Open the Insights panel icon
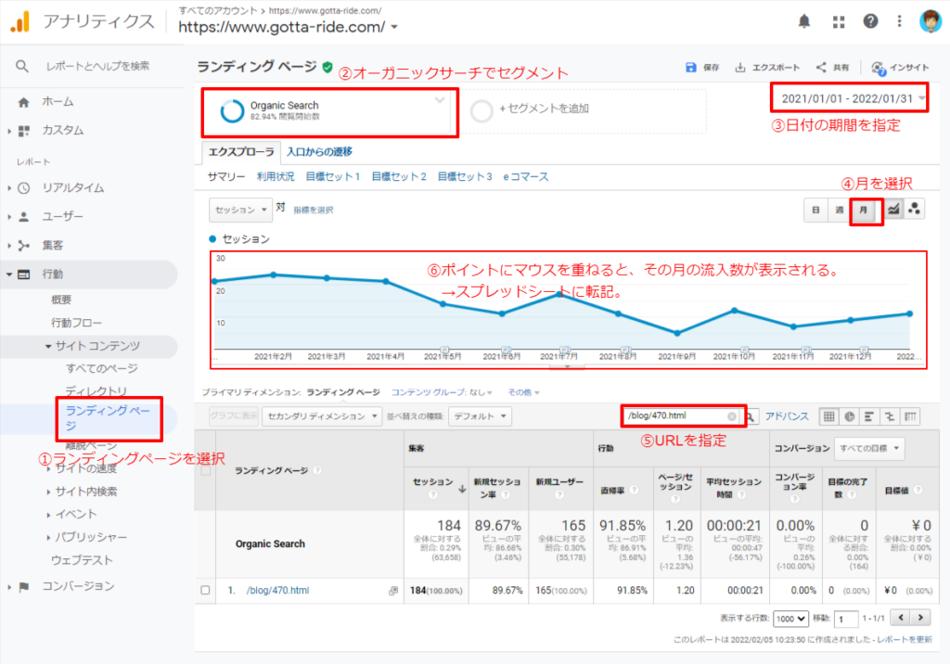The width and height of the screenshot is (950, 664). click(879, 67)
